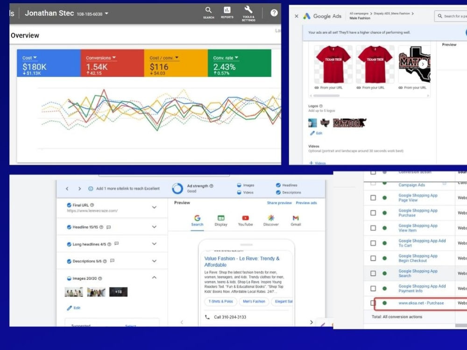The image size is (467, 350).
Task: Open the Conv. rate metric dropdown
Action: tap(226, 58)
